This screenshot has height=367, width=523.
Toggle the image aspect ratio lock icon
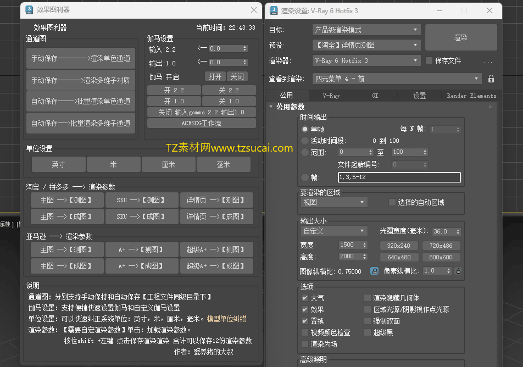click(374, 271)
